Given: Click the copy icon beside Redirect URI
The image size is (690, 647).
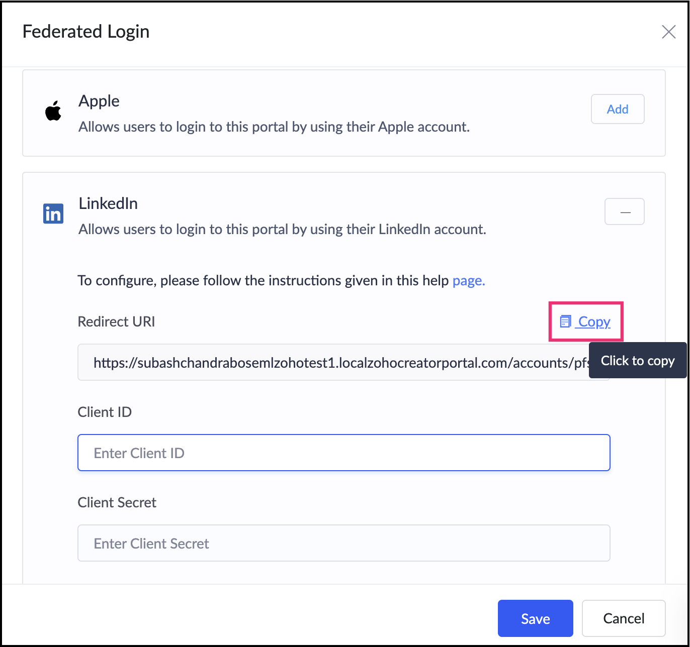Looking at the screenshot, I should pyautogui.click(x=565, y=321).
